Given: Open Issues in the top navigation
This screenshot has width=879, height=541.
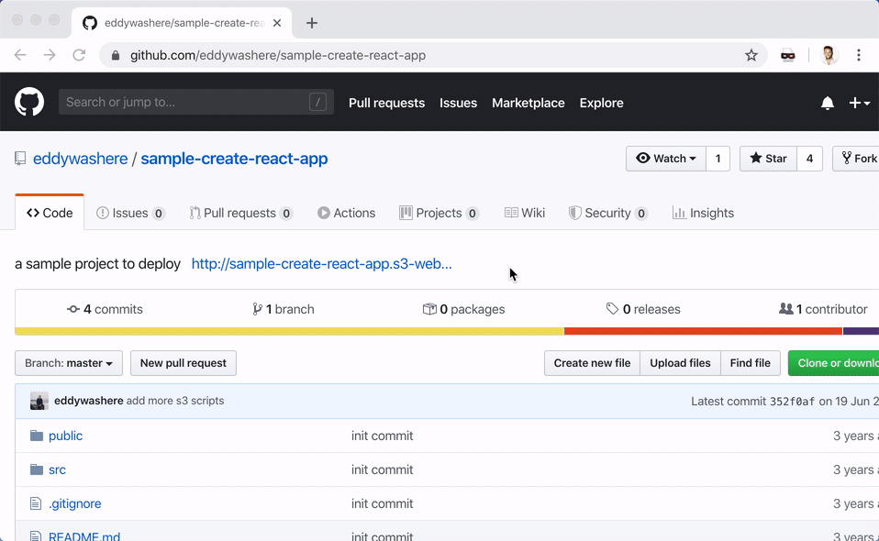Looking at the screenshot, I should (x=458, y=103).
